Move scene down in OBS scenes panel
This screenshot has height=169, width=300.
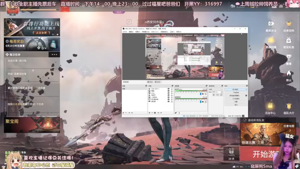click(132, 113)
